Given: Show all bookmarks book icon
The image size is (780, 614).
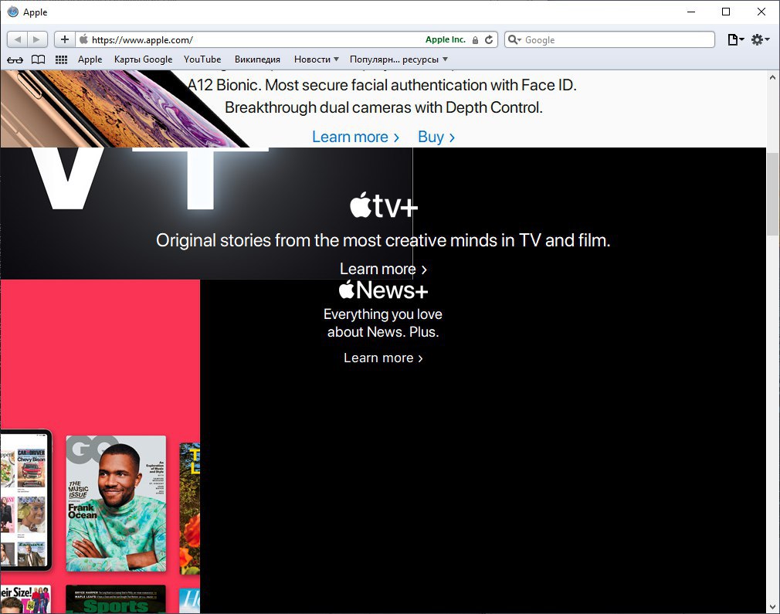Looking at the screenshot, I should 39,59.
